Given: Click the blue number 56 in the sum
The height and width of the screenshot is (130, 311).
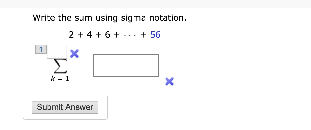Looking at the screenshot, I should 155,35.
